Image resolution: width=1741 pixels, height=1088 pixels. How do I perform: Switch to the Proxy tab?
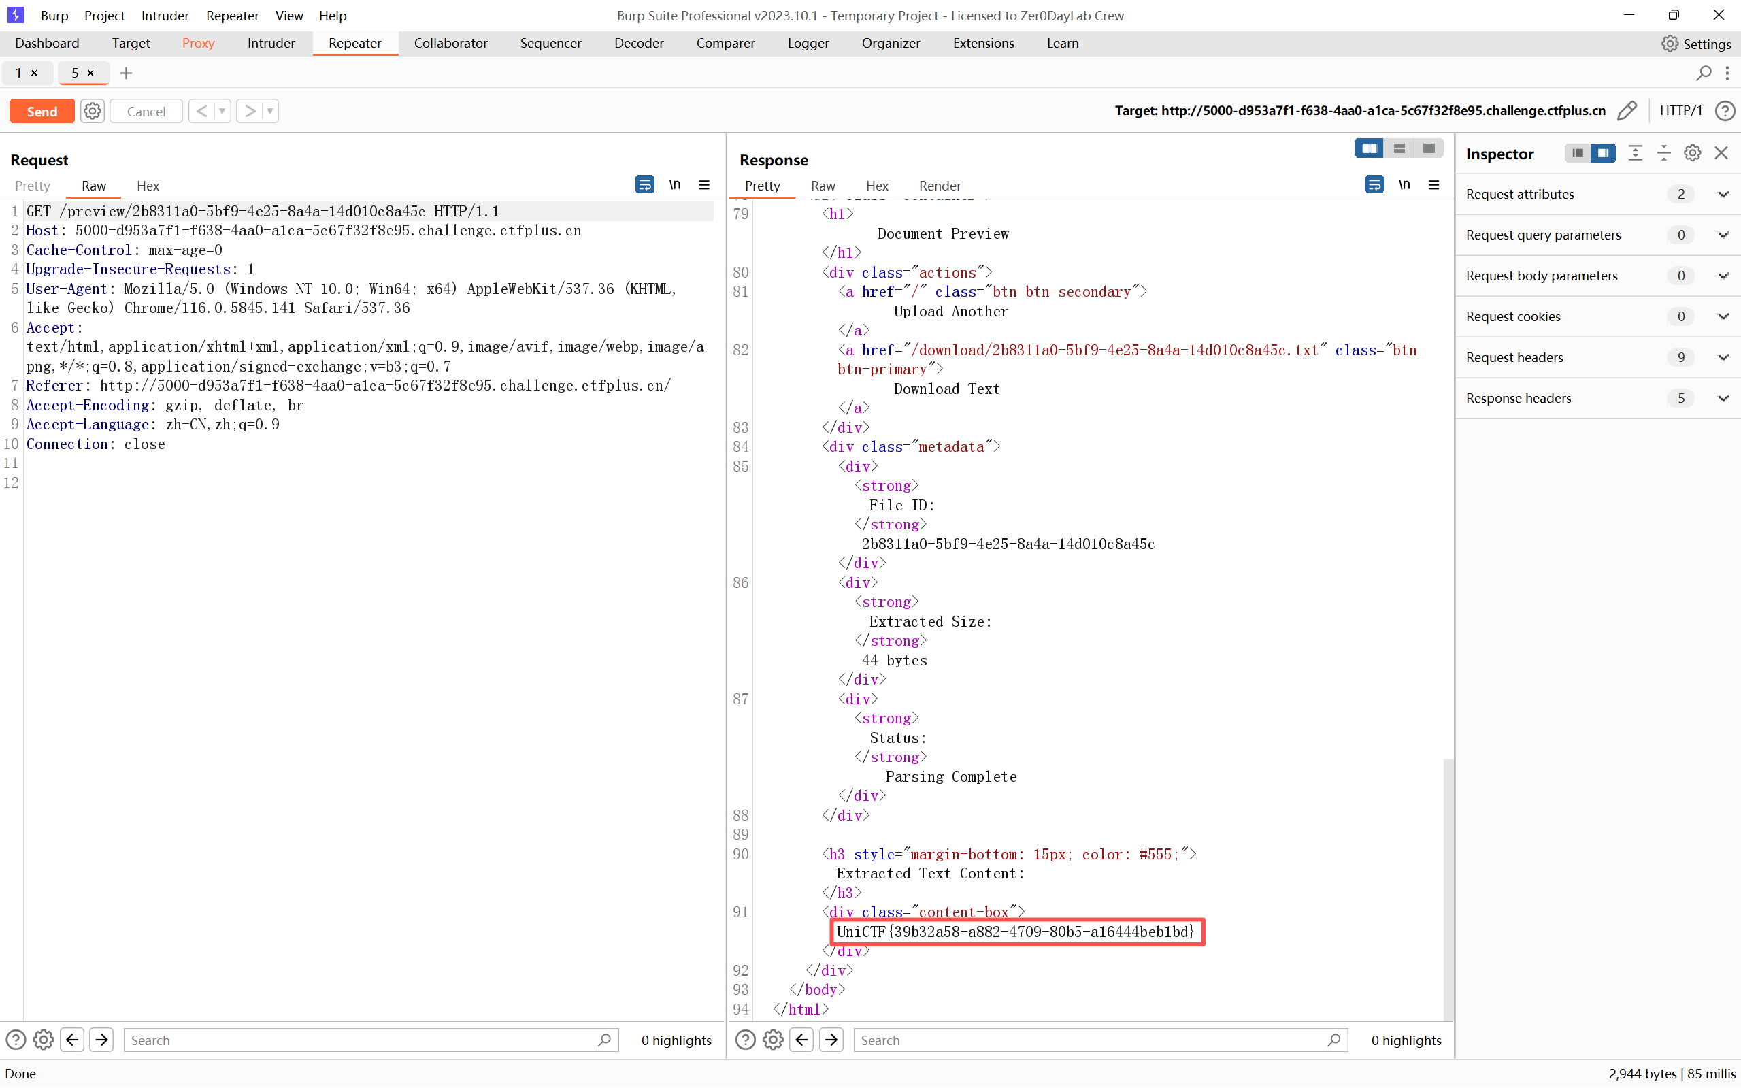(198, 43)
